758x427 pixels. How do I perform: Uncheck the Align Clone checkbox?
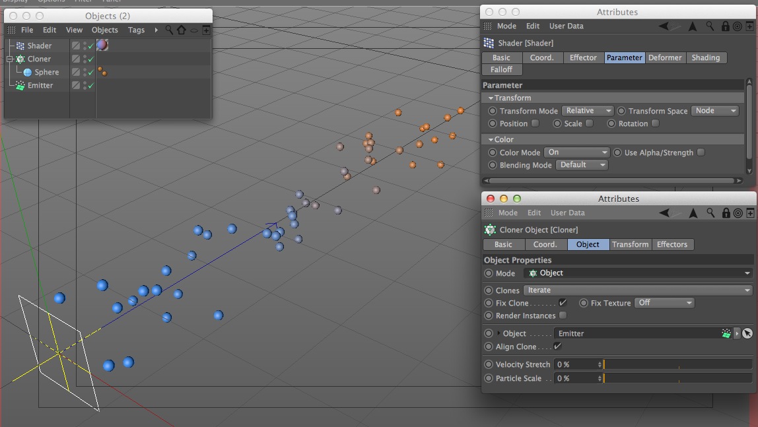(x=557, y=346)
